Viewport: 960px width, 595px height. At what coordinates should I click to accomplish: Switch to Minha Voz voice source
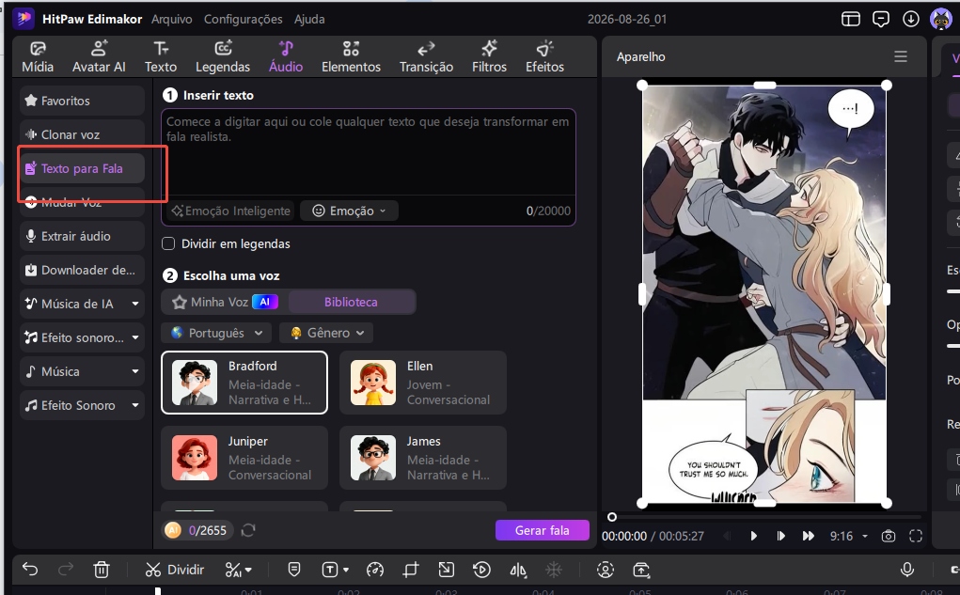click(x=224, y=302)
